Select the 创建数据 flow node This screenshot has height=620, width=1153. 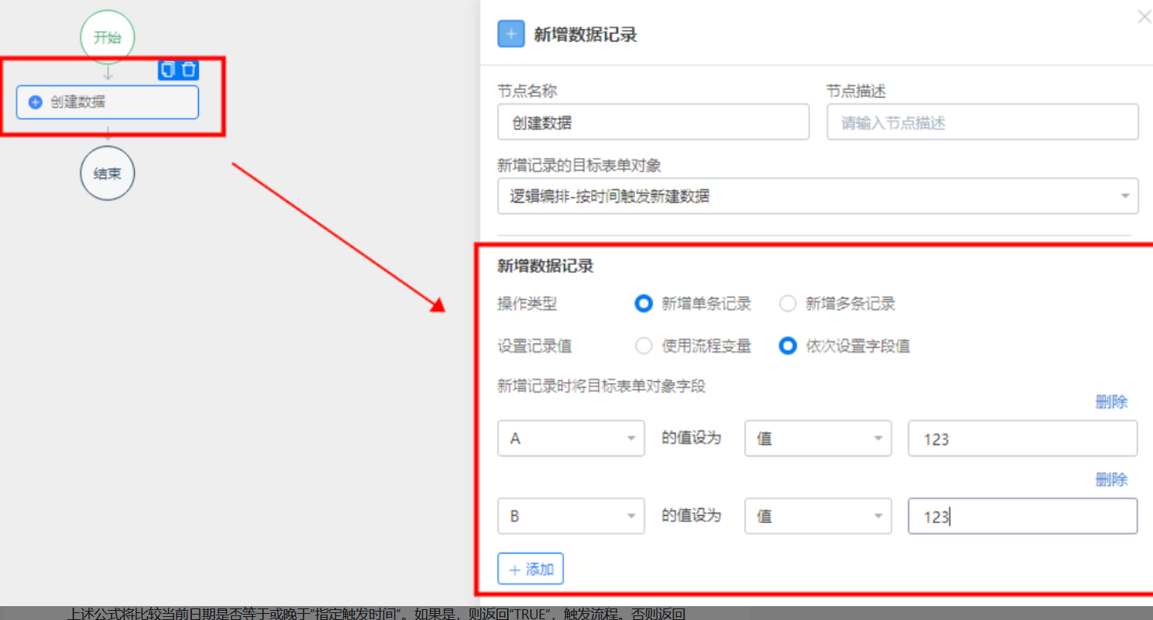point(107,102)
